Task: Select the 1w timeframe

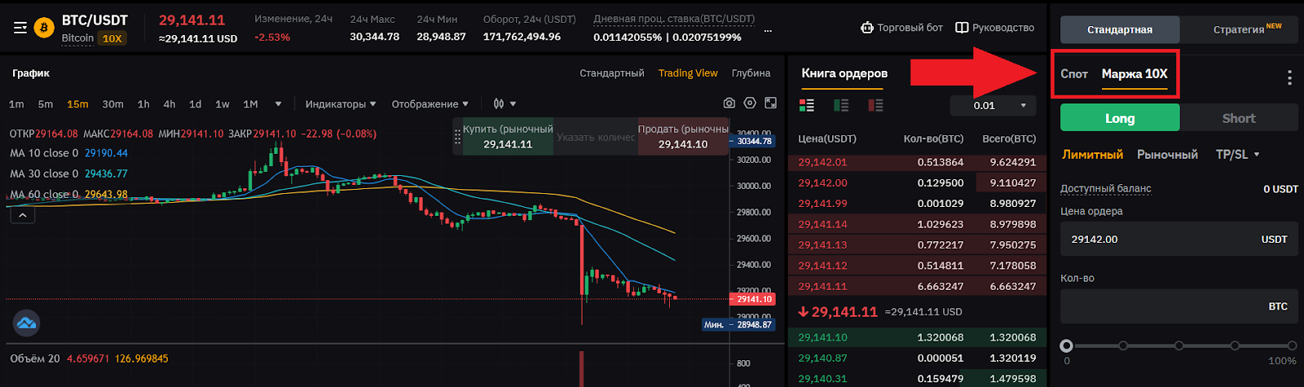Action: (222, 104)
